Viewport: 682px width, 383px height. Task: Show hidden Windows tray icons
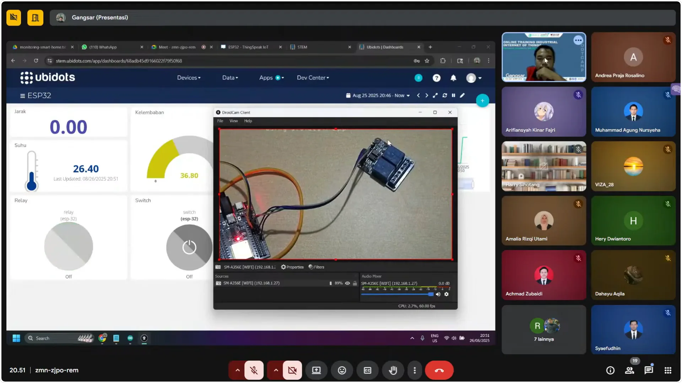click(x=412, y=338)
